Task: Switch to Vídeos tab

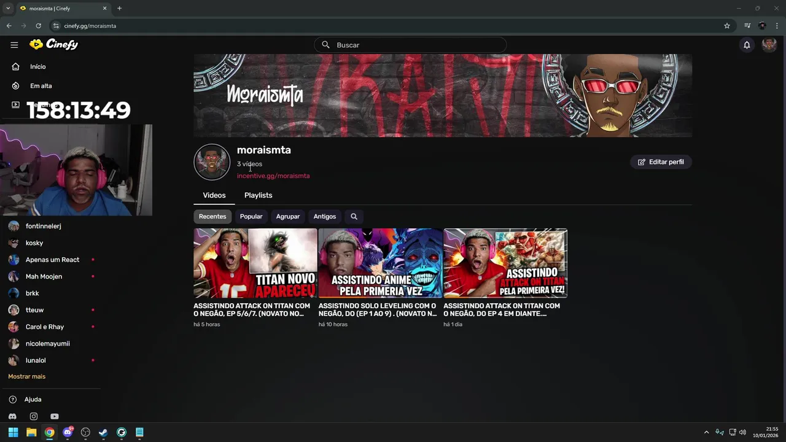Action: [214, 195]
